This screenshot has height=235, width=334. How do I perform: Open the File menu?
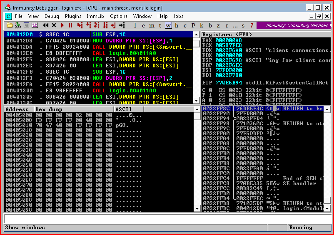(x=18, y=16)
